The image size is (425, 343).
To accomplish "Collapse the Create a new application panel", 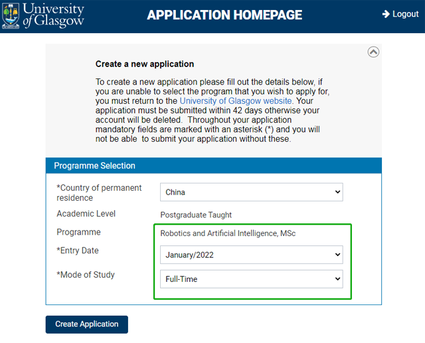I will pyautogui.click(x=373, y=52).
